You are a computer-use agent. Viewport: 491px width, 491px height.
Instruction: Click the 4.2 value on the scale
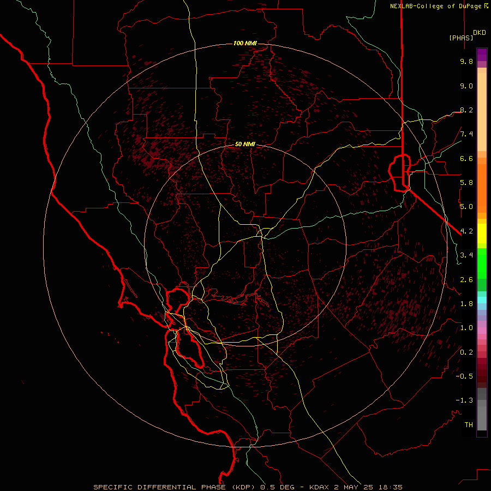point(466,231)
